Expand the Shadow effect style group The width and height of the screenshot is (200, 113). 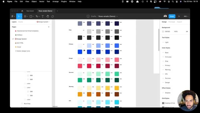coord(163,93)
